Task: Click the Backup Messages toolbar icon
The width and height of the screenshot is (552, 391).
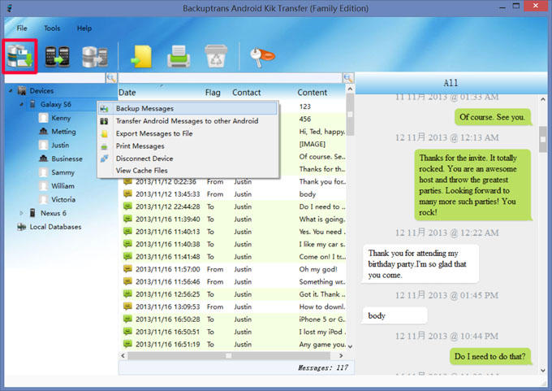Action: 19,56
